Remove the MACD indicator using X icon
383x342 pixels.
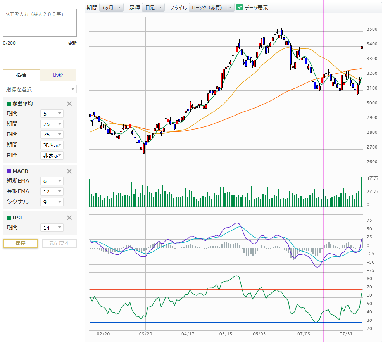[69, 171]
